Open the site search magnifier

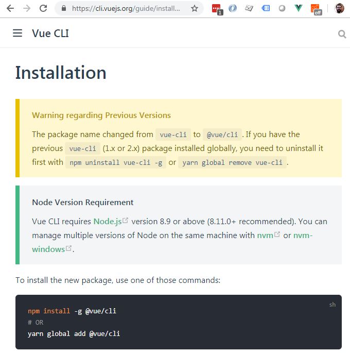342,34
